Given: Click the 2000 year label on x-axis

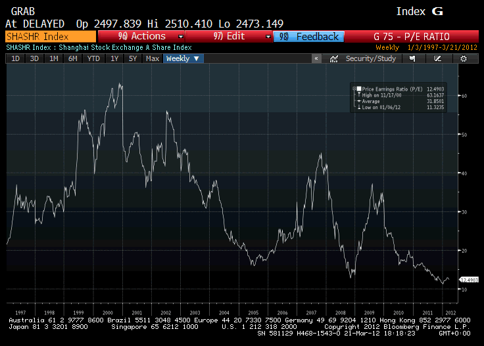Looking at the screenshot, I should coord(108,313).
